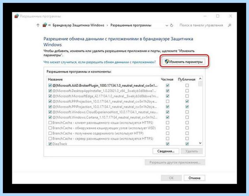This screenshot has width=249, height=196.
Task: Close the Разрешенные программы window
Action: tap(230, 16)
